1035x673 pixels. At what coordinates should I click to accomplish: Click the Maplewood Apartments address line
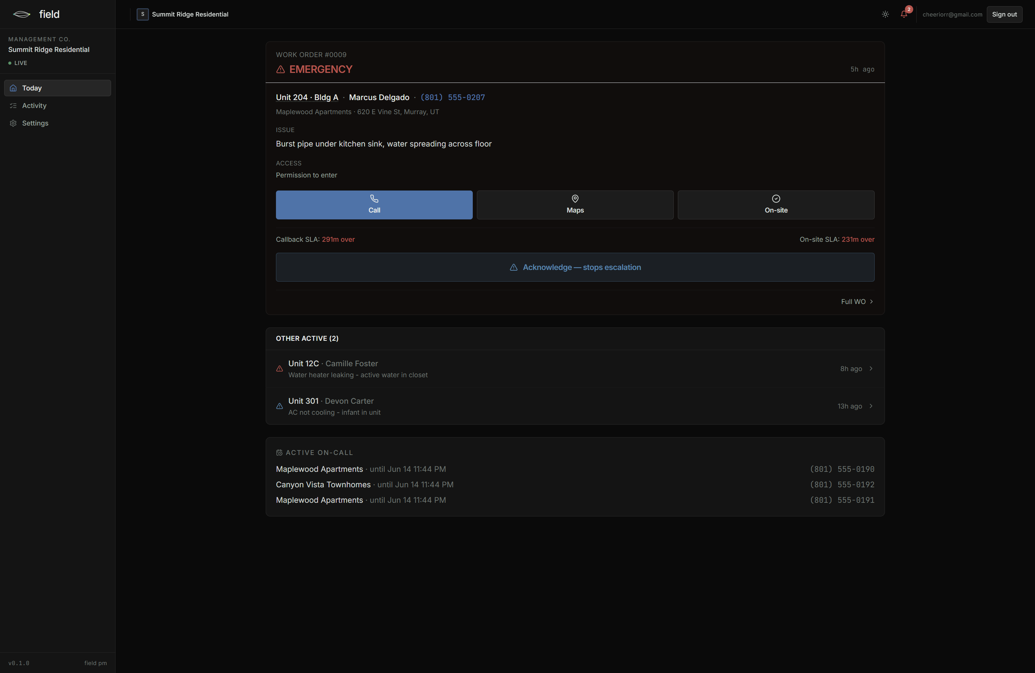pyautogui.click(x=358, y=112)
